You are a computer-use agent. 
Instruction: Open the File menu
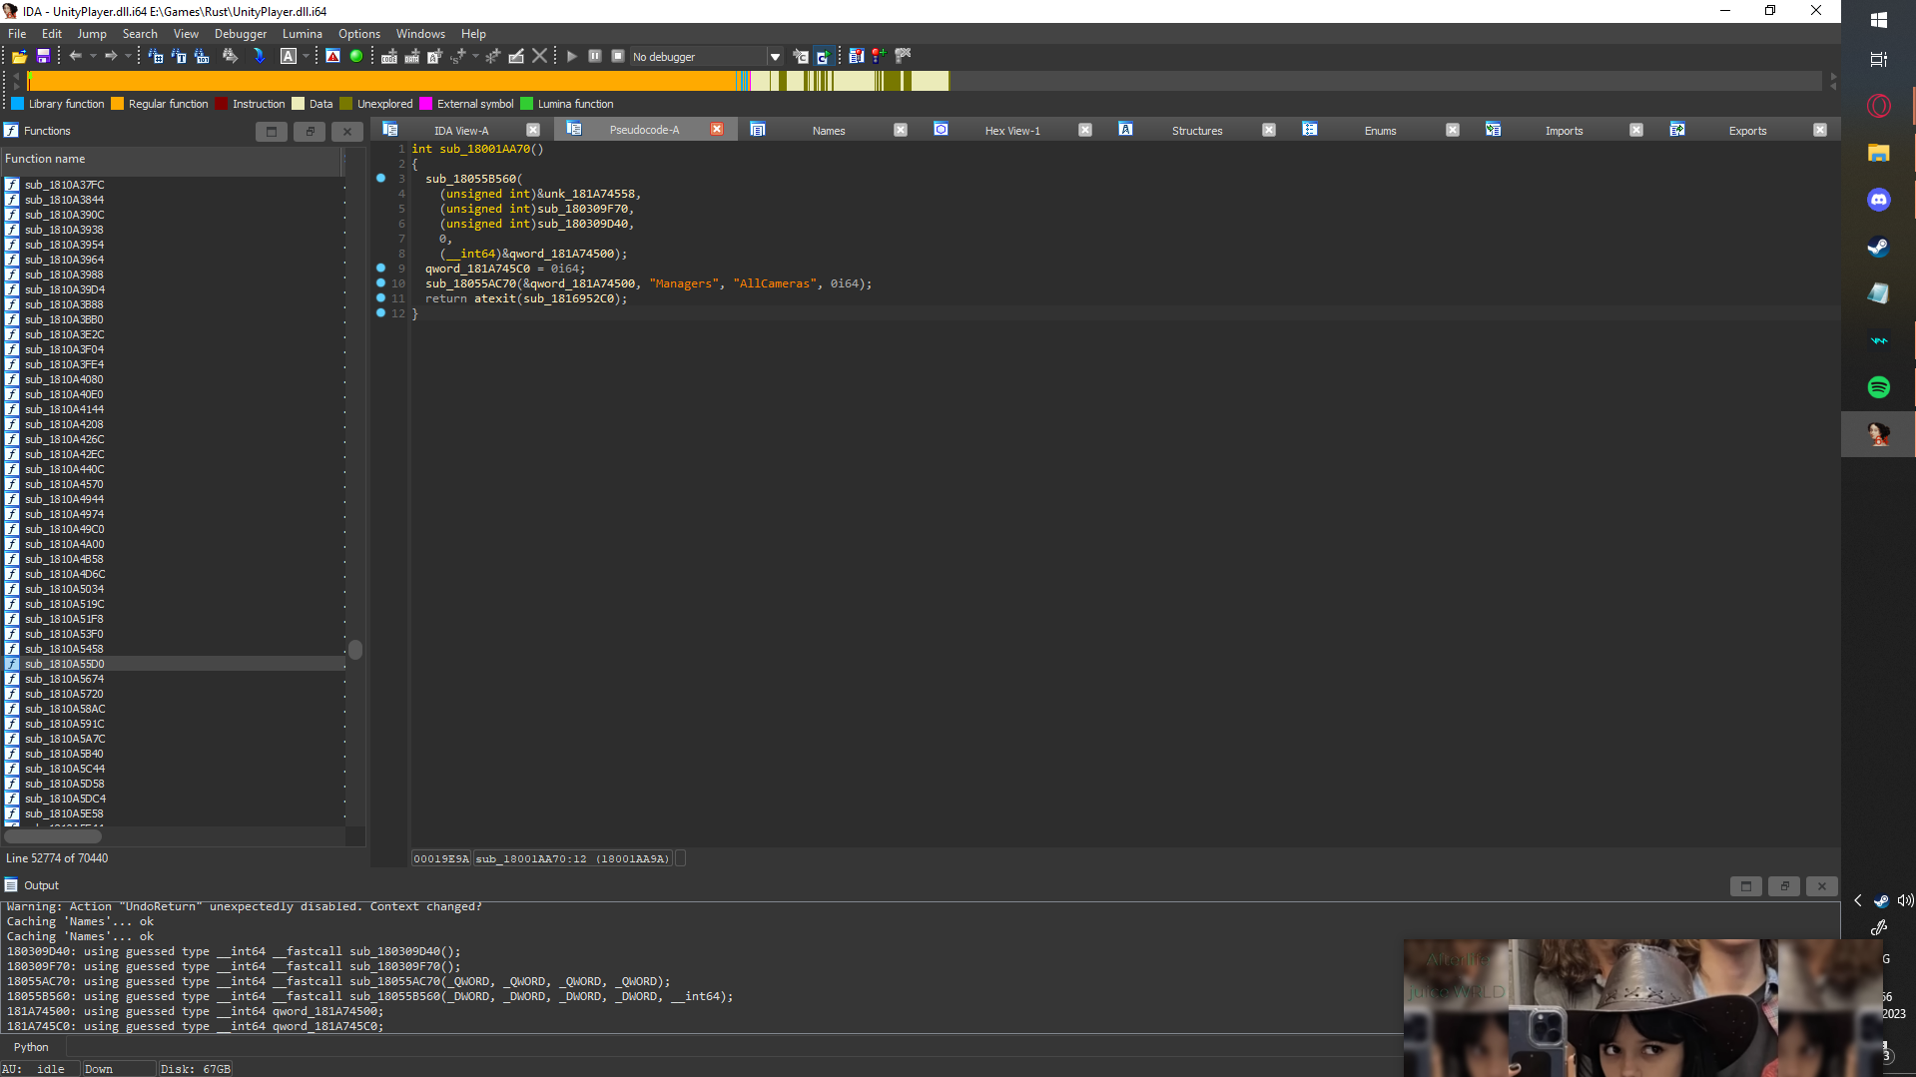pos(17,33)
